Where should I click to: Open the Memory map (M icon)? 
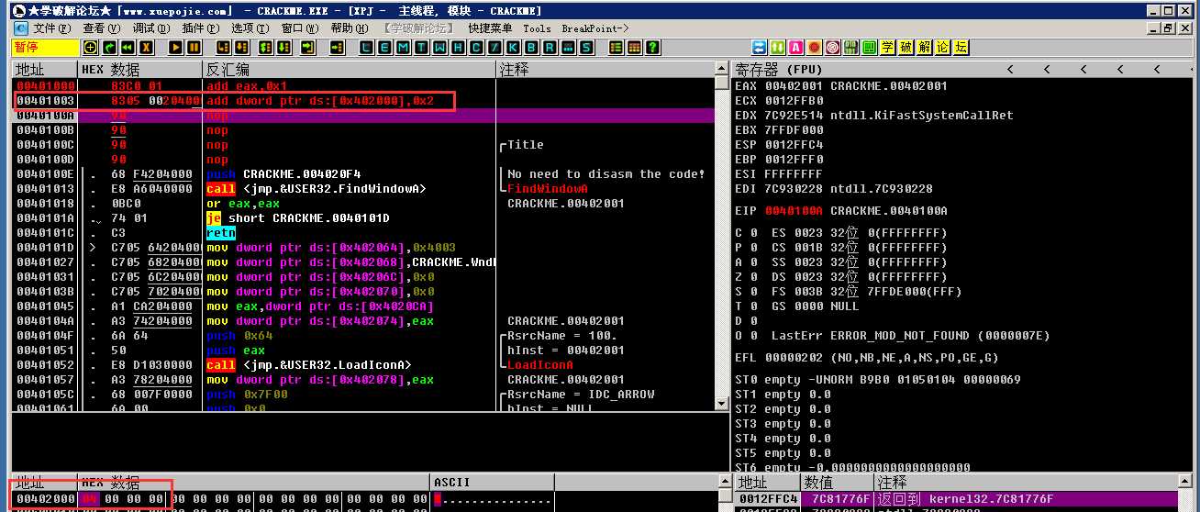pos(404,47)
